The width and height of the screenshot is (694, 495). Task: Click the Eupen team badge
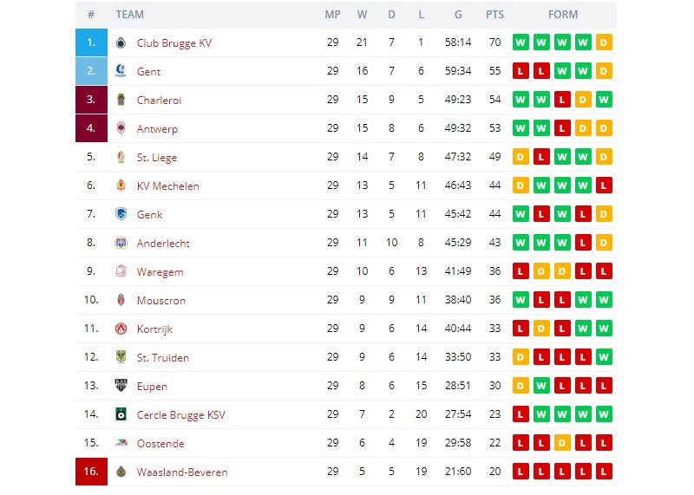tap(121, 386)
